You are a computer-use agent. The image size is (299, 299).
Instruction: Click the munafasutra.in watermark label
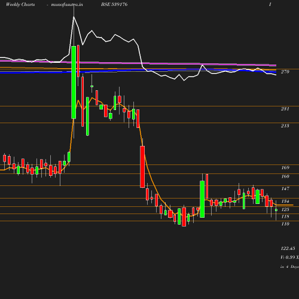67,4
